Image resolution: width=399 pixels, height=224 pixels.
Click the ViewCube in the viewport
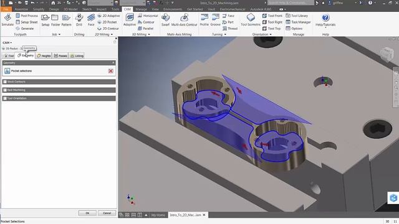[x=387, y=54]
